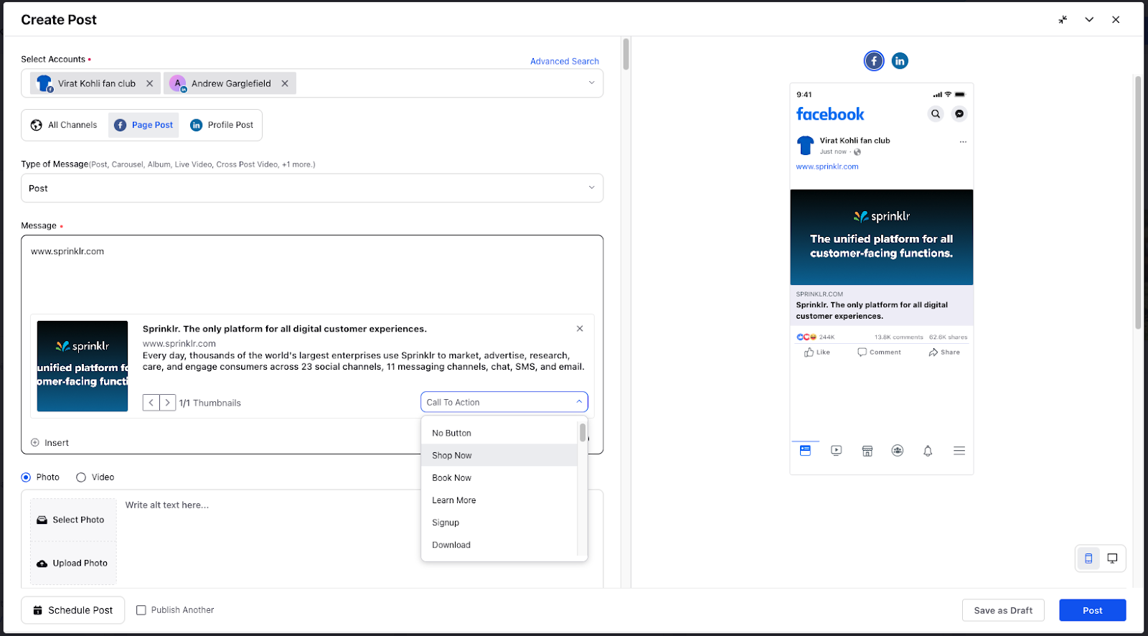Image resolution: width=1148 pixels, height=636 pixels.
Task: Click the left form panel scrollbar
Action: (626, 55)
